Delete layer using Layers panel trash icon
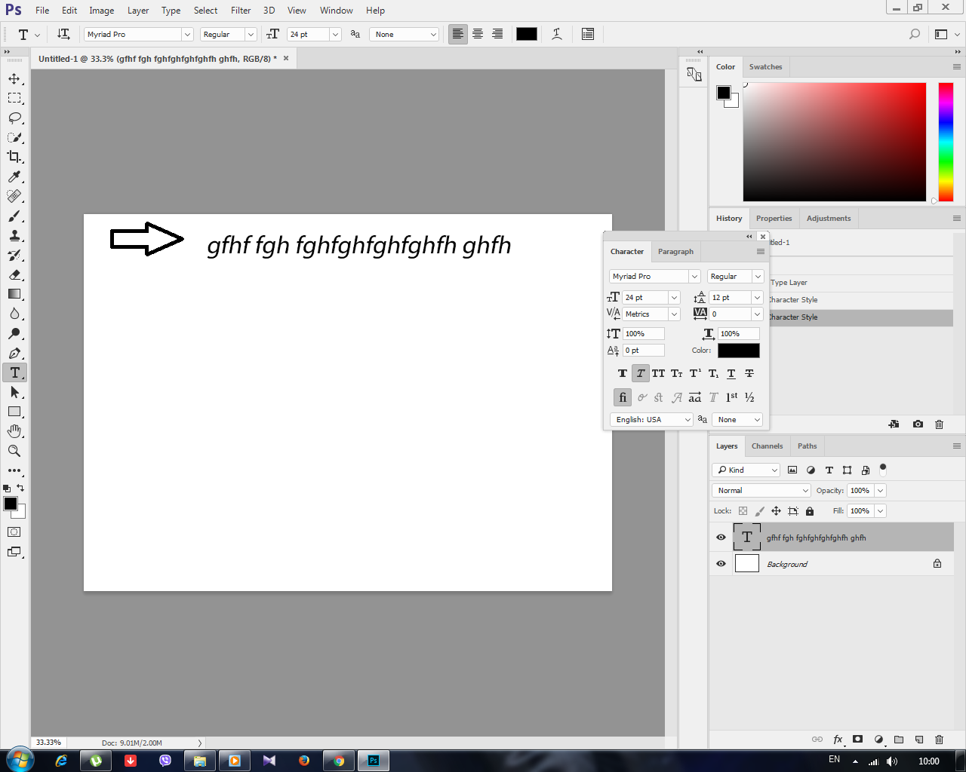This screenshot has height=772, width=966. coord(939,740)
